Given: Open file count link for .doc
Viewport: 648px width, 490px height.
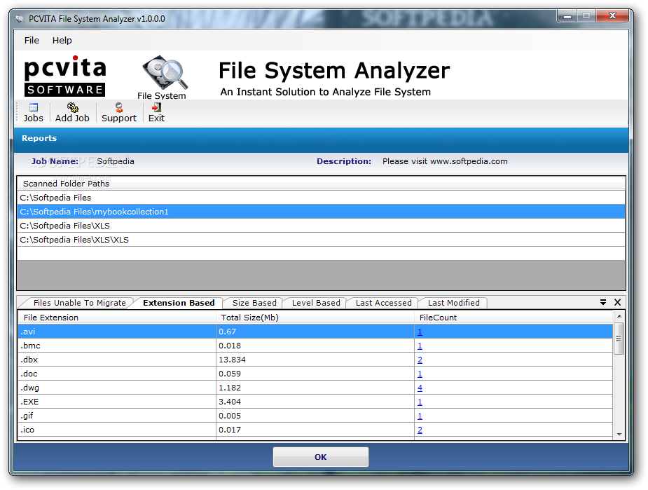Looking at the screenshot, I should (x=420, y=374).
